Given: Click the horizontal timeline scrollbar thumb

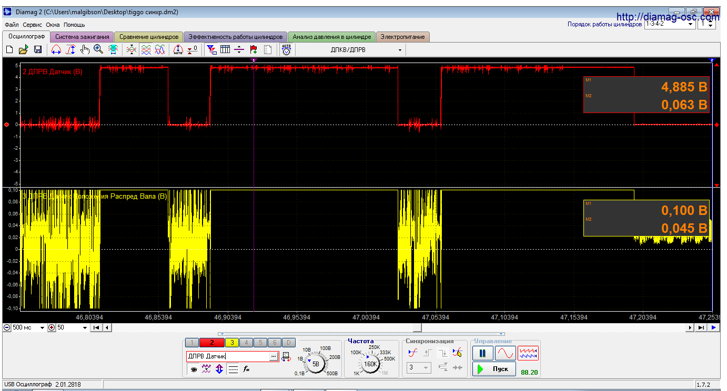Looking at the screenshot, I should (x=417, y=327).
